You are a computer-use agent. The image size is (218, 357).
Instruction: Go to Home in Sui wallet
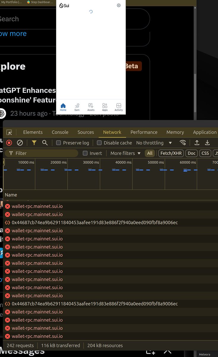pos(63,107)
